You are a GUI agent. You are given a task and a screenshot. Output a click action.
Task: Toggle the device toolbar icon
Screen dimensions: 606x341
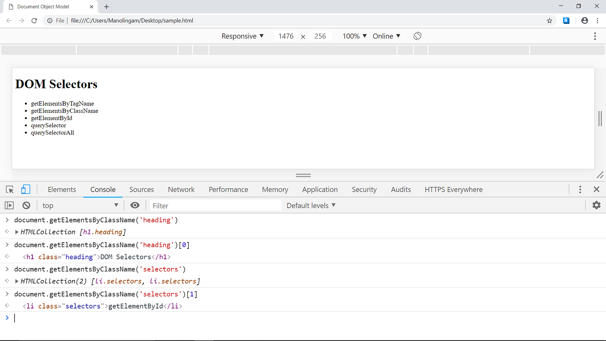point(26,190)
